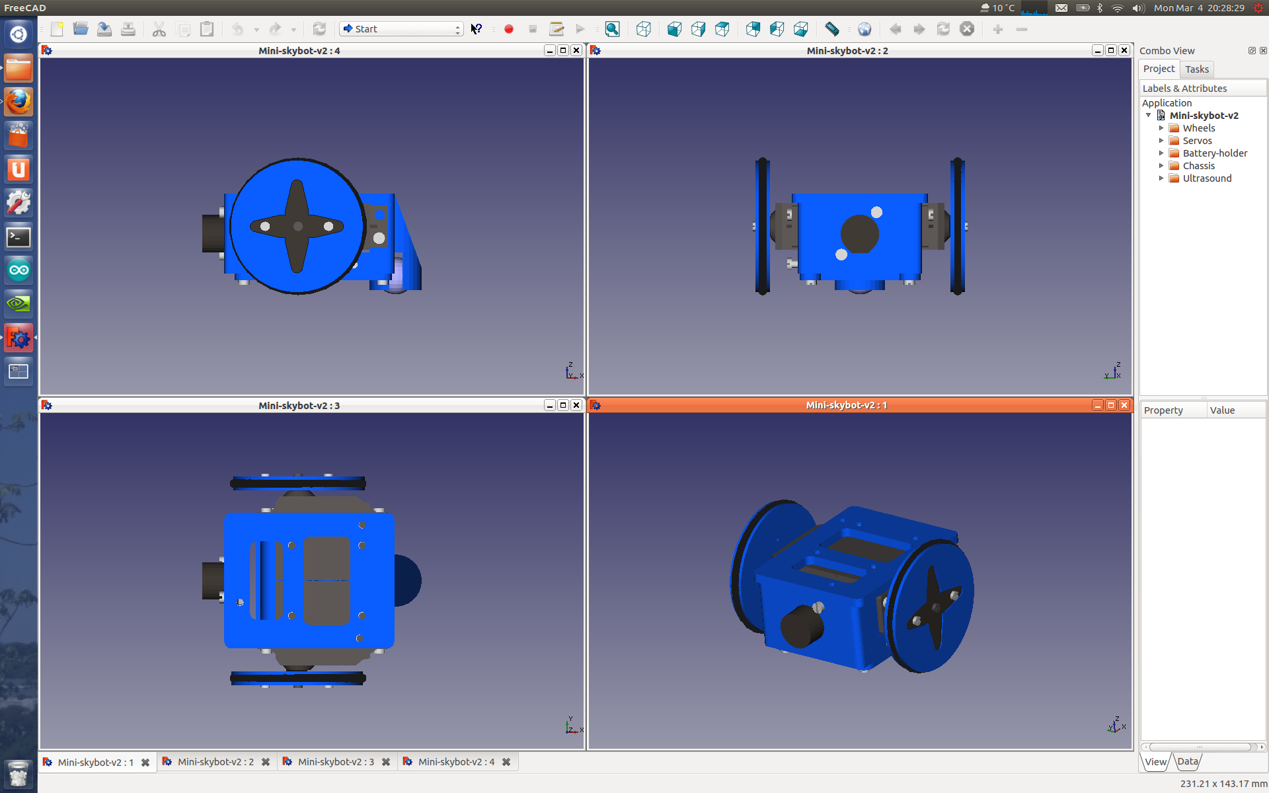Activate the Measure Distance tool
This screenshot has width=1269, height=793.
tap(832, 29)
